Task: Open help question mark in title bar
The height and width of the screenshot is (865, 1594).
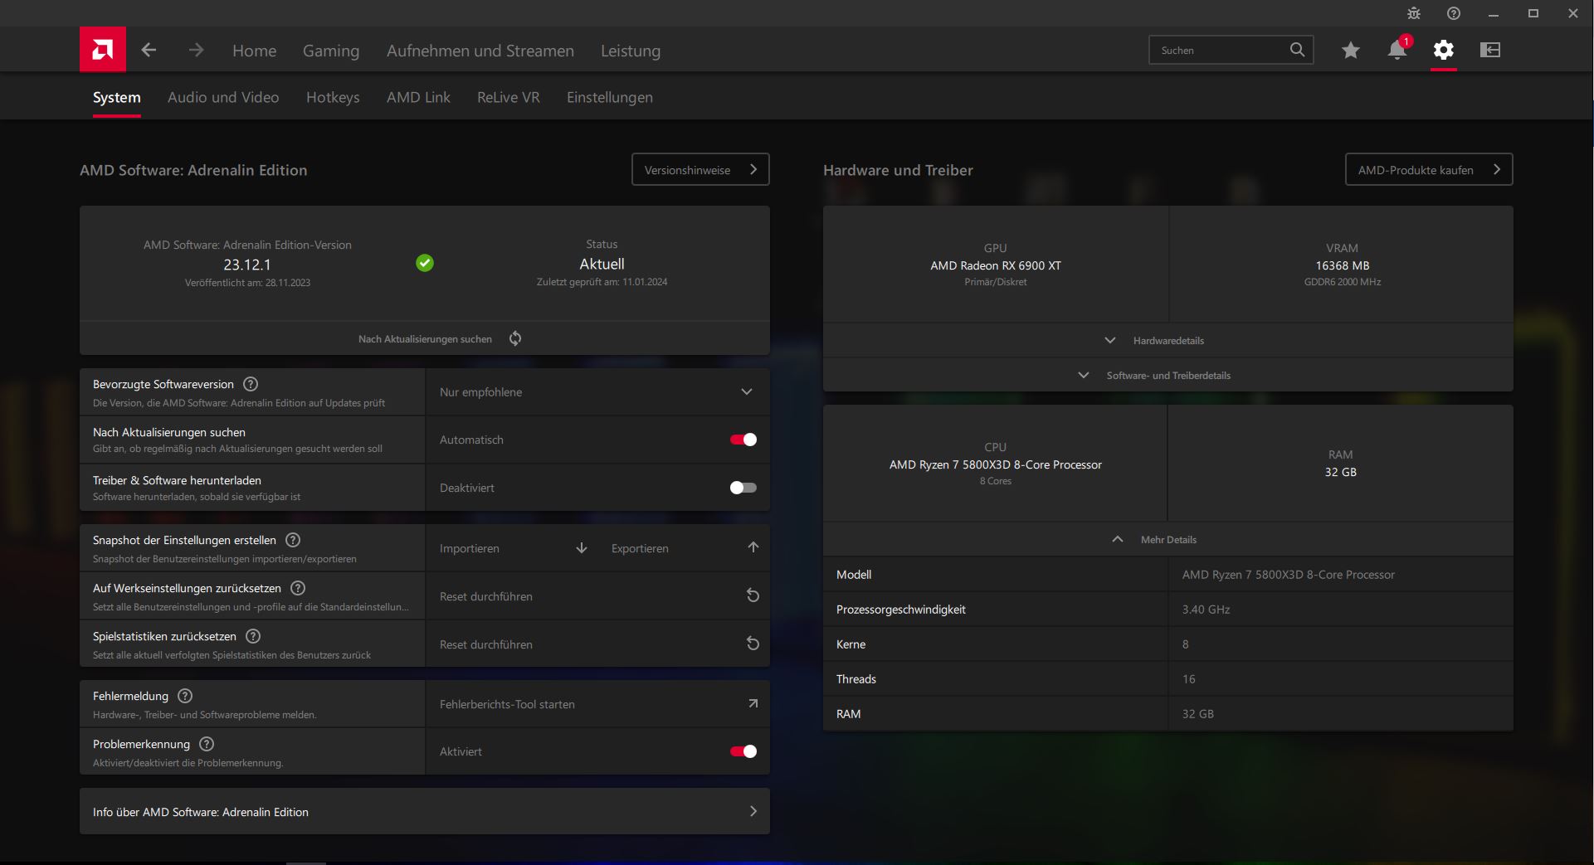Action: click(1454, 13)
